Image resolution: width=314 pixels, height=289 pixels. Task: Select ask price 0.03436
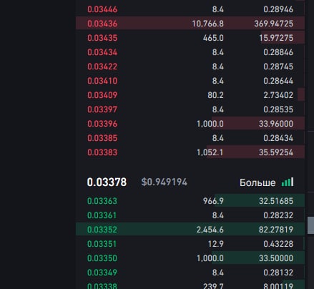[102, 24]
